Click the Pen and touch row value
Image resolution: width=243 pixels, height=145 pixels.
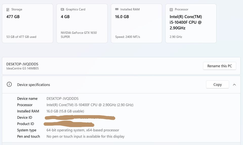pyautogui.click(x=85, y=136)
